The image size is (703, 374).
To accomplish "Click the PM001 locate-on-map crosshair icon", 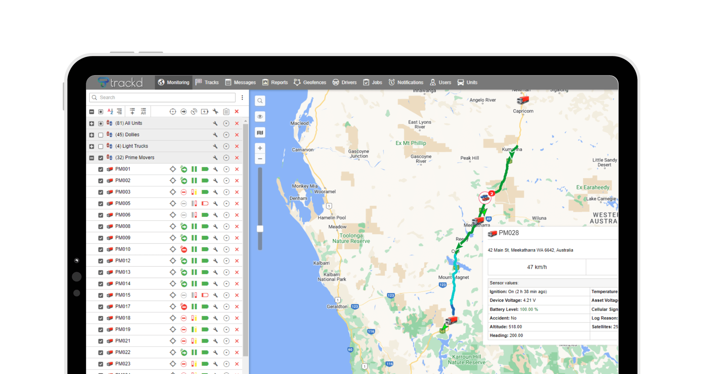I will coord(173,169).
